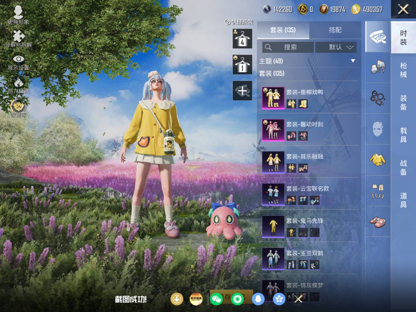
Task: Click clothing piece icon in 垂柳戏鸭 set
Action: coord(291,104)
